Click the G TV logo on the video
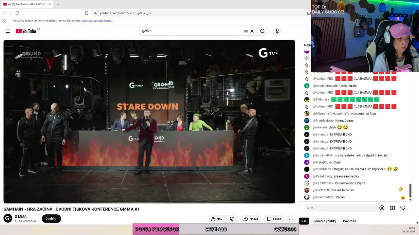Viewport: 419px width, 235px height. click(x=268, y=53)
